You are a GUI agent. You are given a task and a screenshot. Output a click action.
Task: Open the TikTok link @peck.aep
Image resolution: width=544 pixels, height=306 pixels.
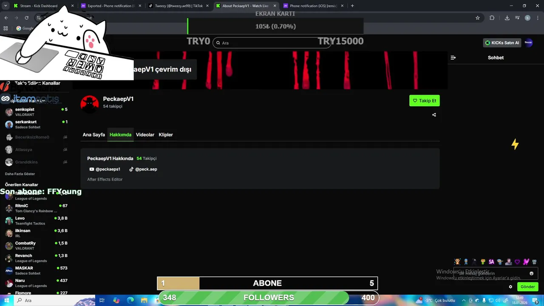tap(143, 169)
